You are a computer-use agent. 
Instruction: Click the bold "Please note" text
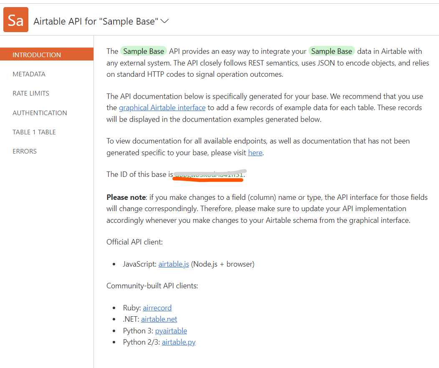[126, 197]
